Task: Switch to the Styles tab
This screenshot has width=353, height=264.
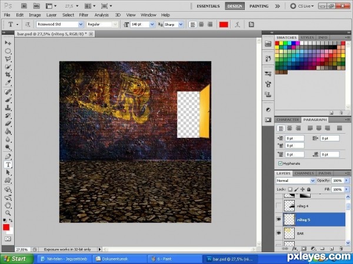Action: 307,38
